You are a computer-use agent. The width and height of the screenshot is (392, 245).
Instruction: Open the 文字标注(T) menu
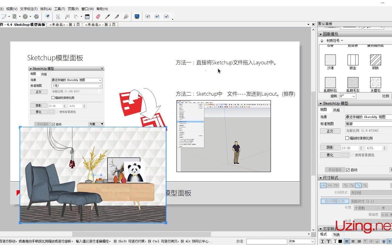click(x=29, y=9)
